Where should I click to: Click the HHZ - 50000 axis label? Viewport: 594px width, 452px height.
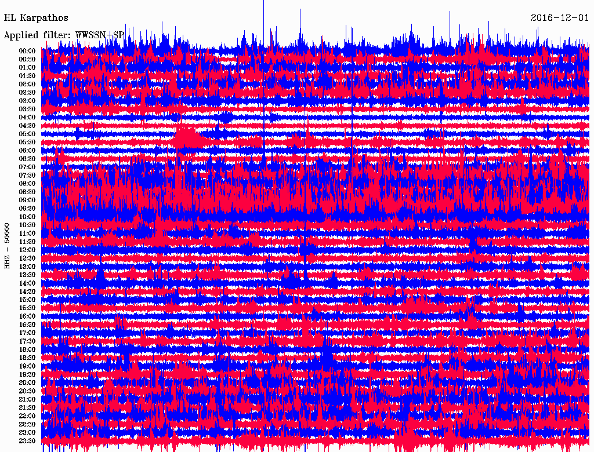coord(8,245)
